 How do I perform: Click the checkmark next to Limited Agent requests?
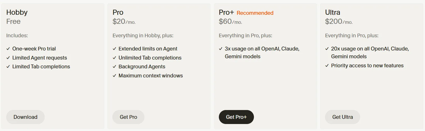(x=8, y=58)
